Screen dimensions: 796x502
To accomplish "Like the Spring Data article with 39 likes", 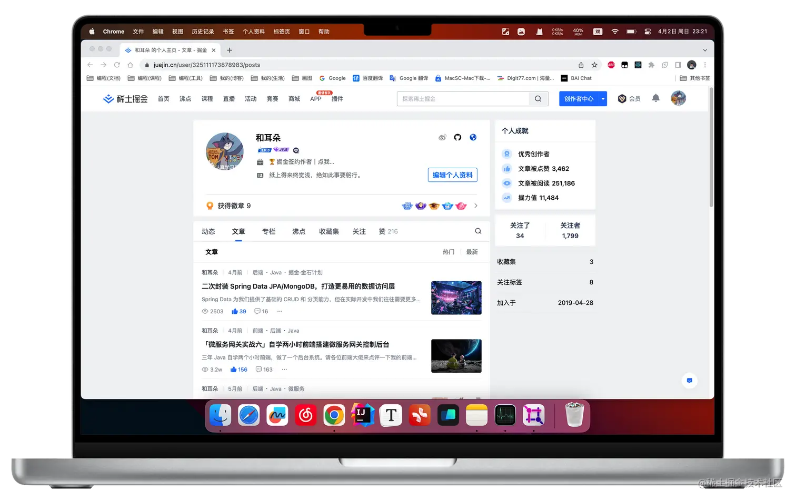I will point(239,312).
